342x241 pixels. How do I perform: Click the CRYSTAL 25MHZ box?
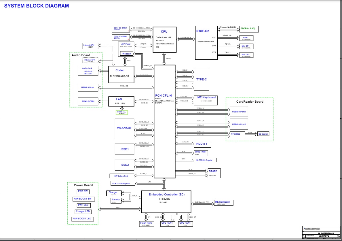click(x=122, y=112)
